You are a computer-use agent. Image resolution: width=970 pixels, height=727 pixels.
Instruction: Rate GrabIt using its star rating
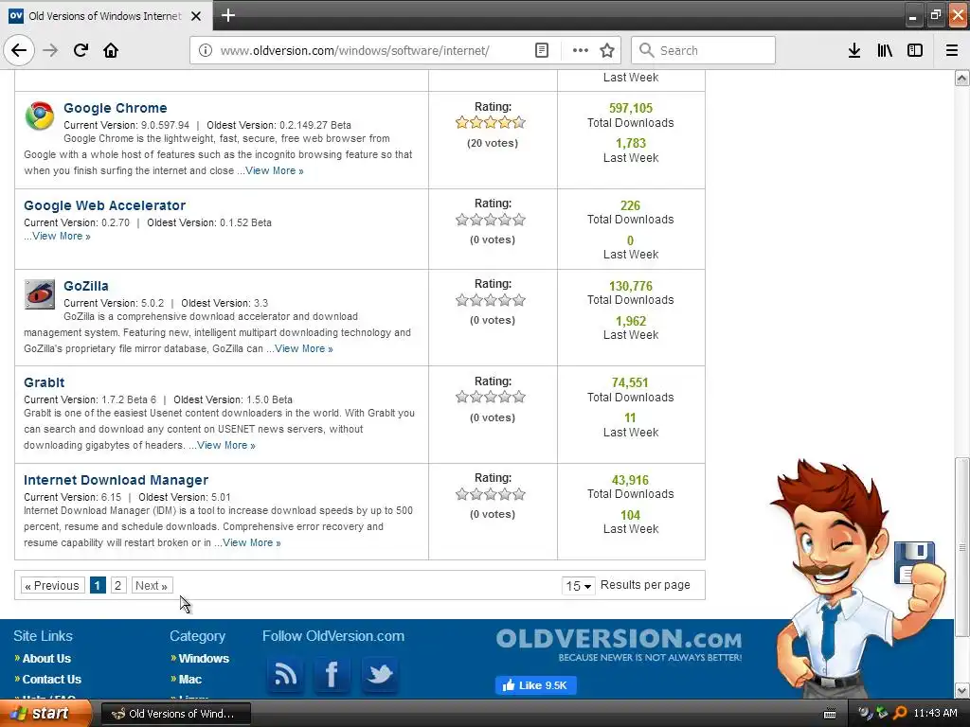coord(491,397)
